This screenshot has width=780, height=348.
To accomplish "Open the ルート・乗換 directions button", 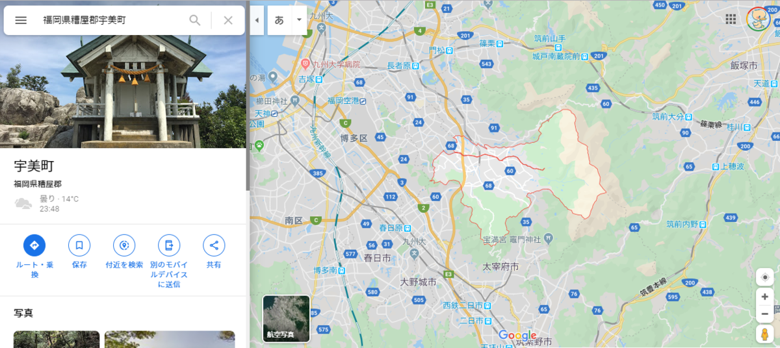I will pyautogui.click(x=34, y=245).
